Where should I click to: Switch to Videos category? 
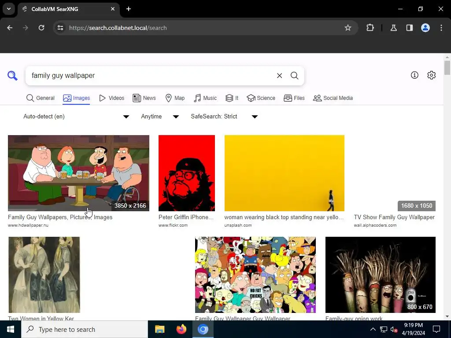point(111,98)
